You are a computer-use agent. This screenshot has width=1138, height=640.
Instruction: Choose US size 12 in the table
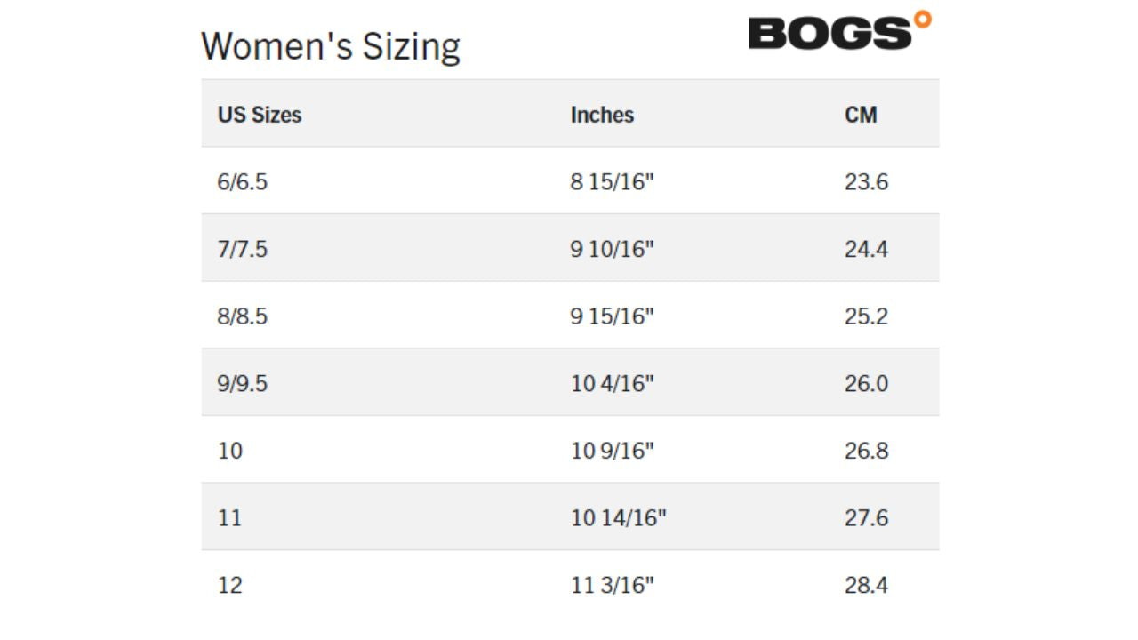(x=229, y=585)
